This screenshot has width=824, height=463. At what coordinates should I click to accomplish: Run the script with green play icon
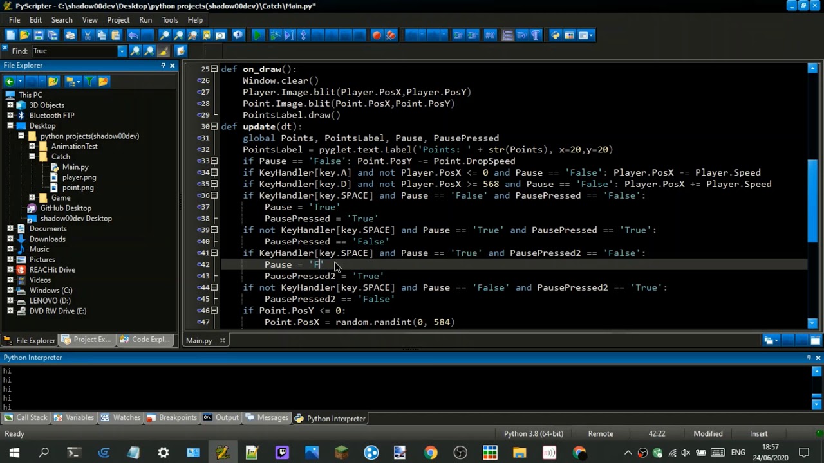257,35
